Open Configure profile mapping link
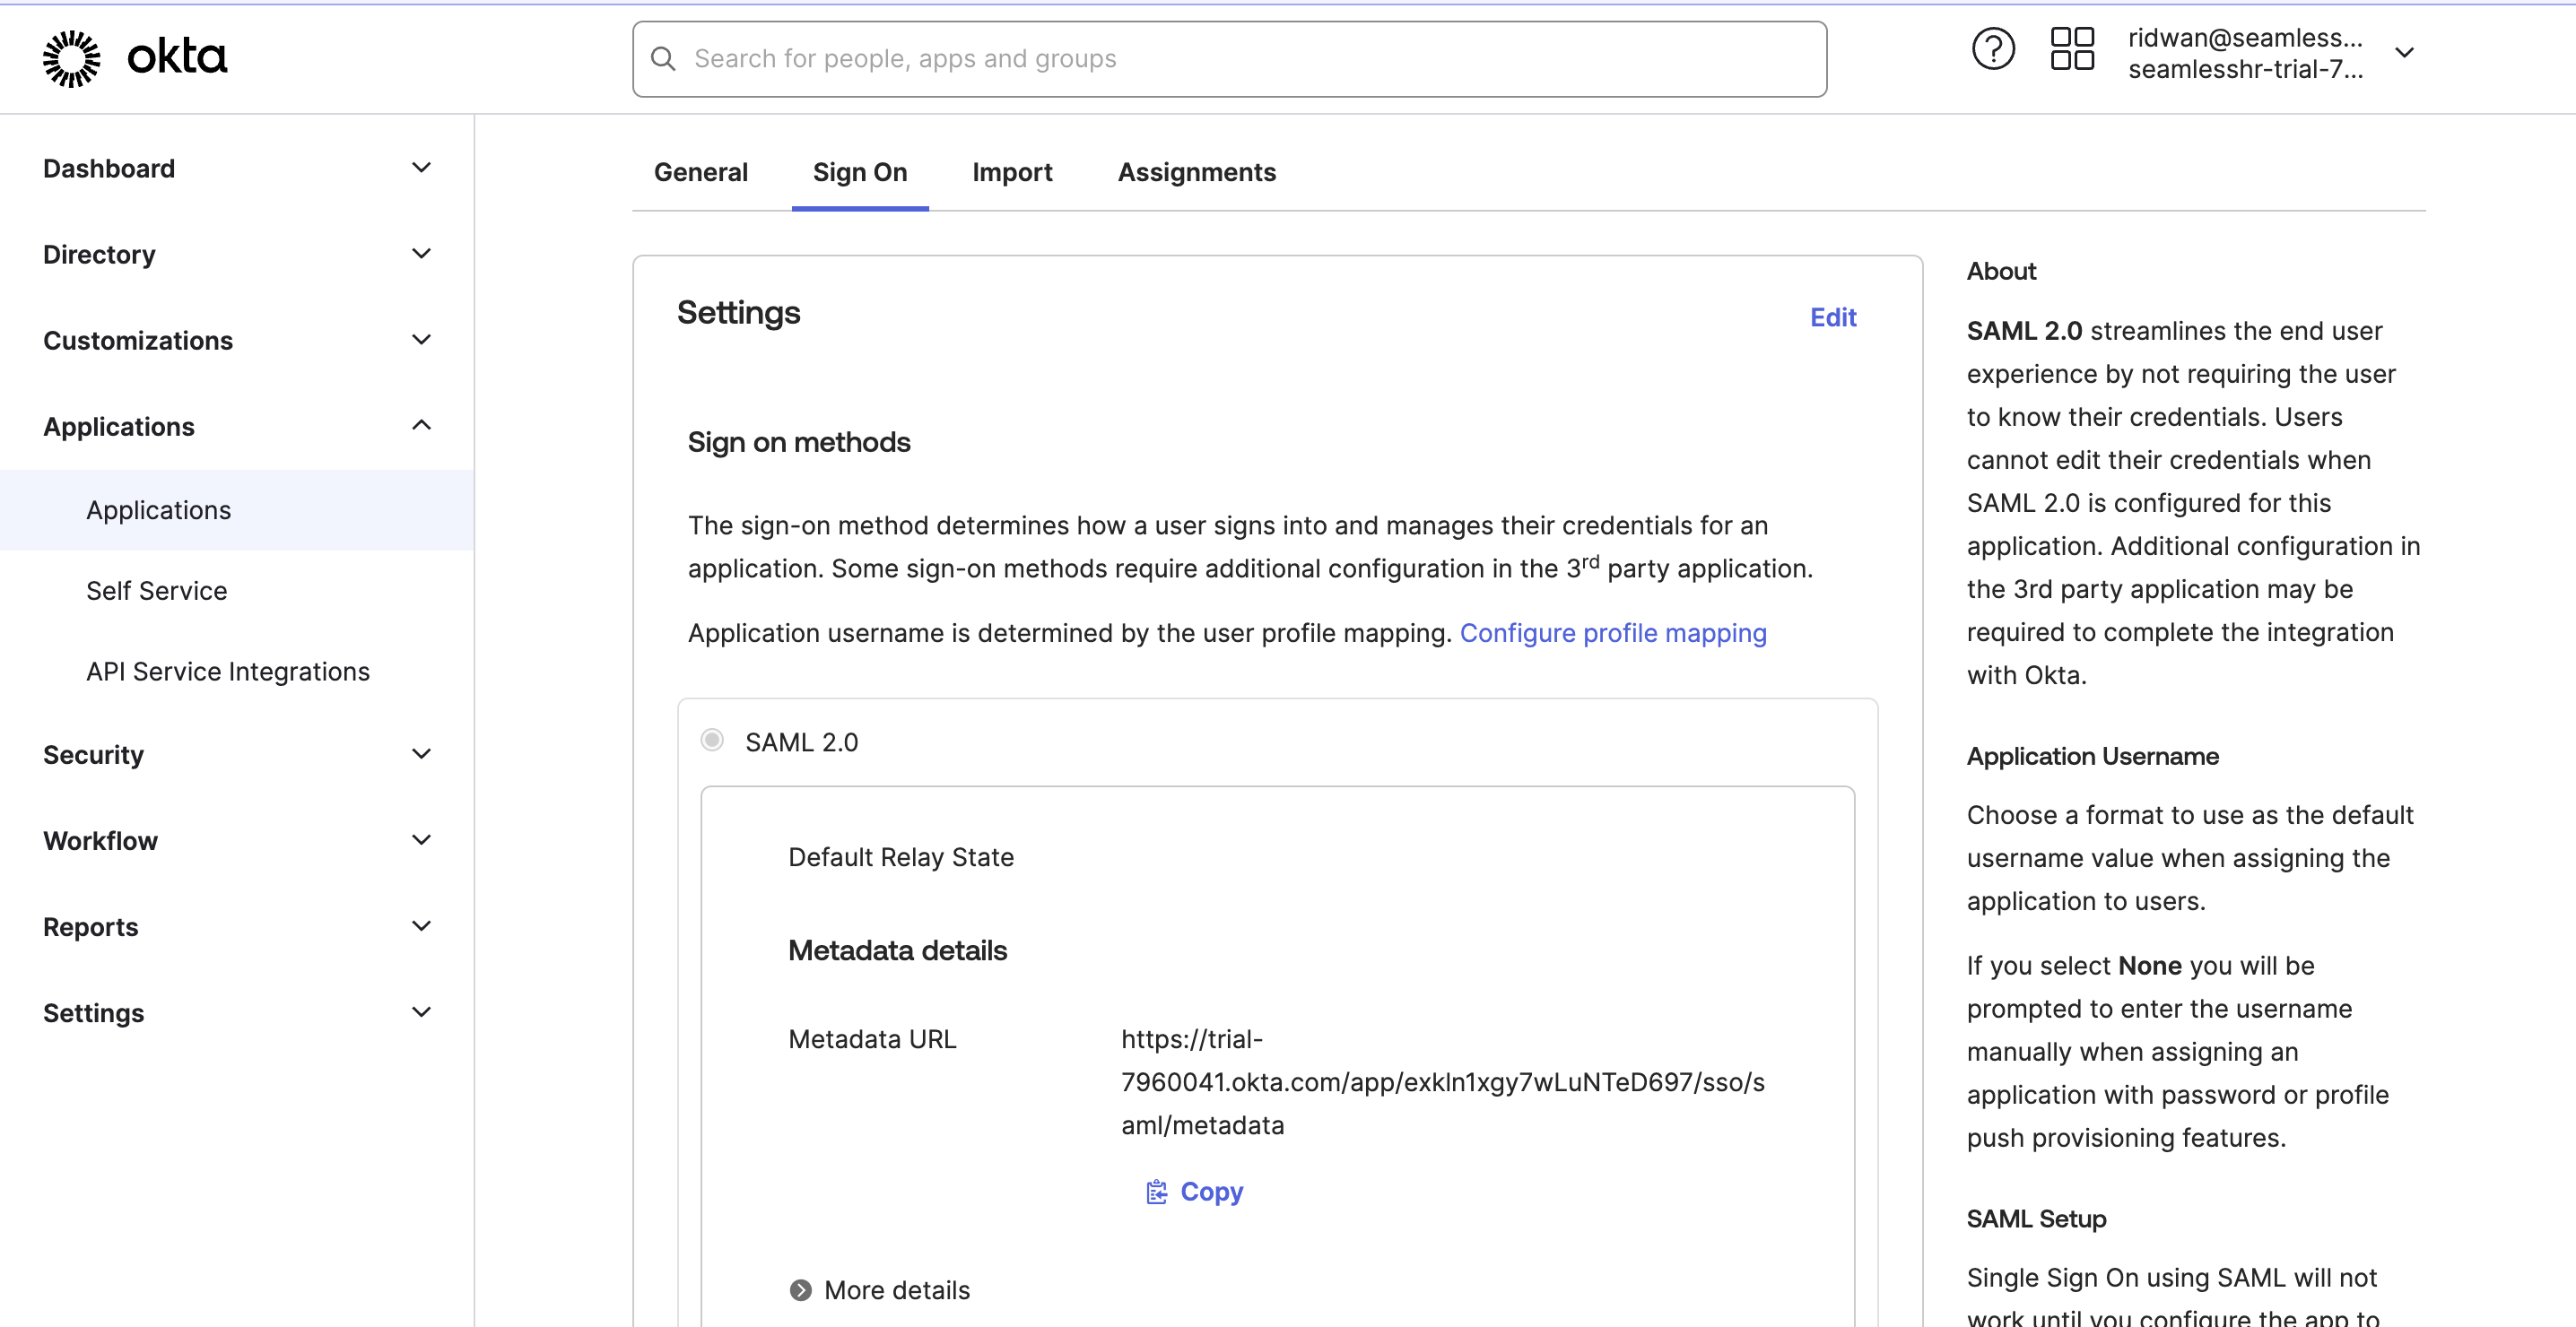2576x1327 pixels. pos(1612,633)
